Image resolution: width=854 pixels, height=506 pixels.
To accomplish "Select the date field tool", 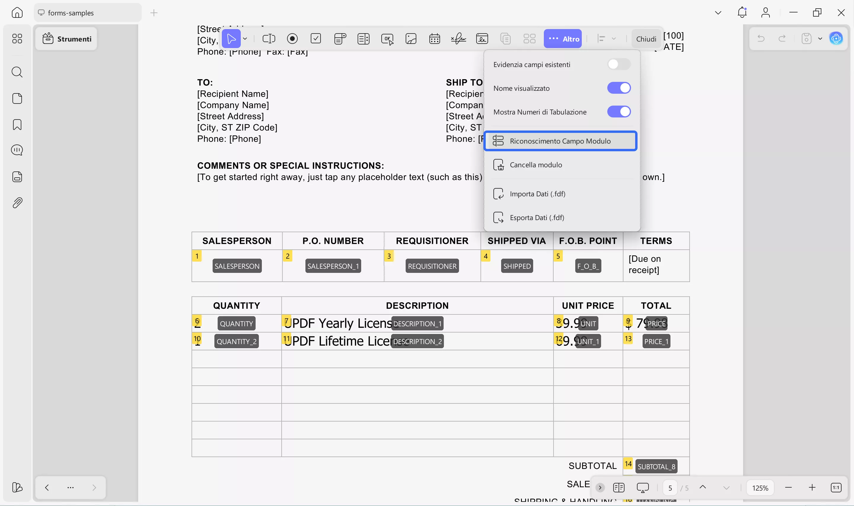I will (x=434, y=39).
